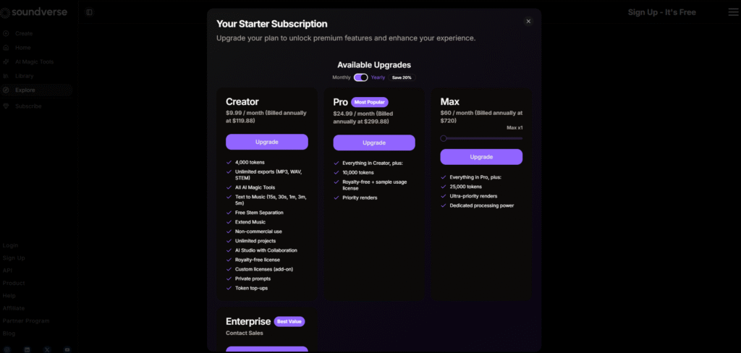This screenshot has width=741, height=353.
Task: Toggle the Monthly/Yearly billing switch
Action: 360,77
